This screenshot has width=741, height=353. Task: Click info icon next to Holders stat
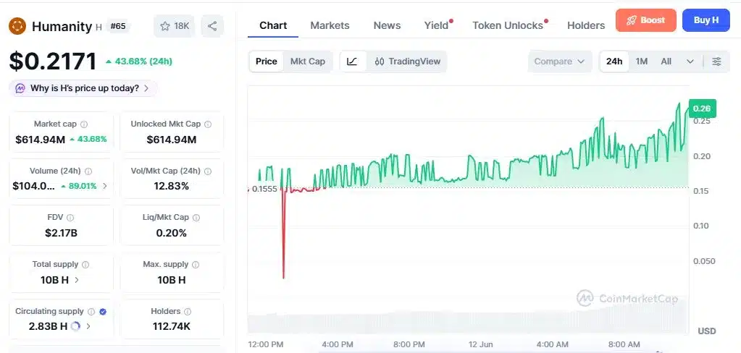[x=188, y=312]
